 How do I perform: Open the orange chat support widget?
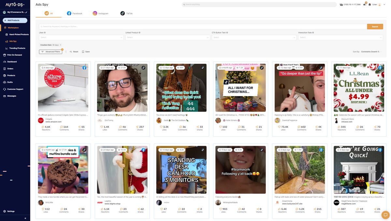point(385,214)
